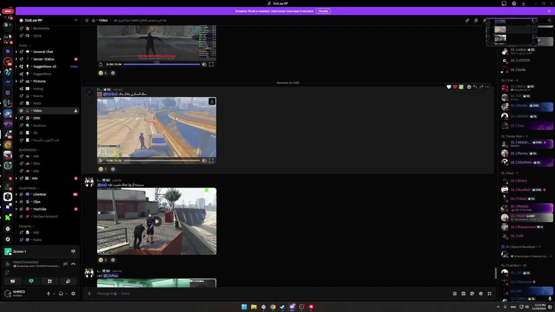Dismiss the Streamer Mode banner with X

click(x=549, y=11)
